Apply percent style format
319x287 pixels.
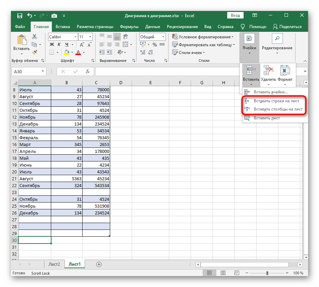click(155, 44)
